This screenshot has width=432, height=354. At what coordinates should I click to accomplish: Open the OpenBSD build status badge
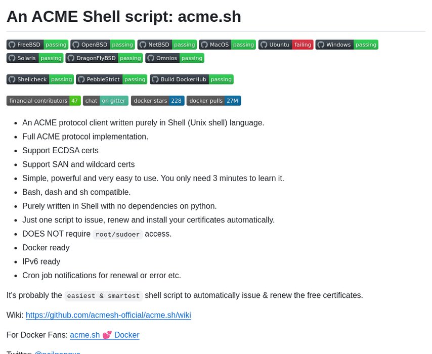pos(103,45)
